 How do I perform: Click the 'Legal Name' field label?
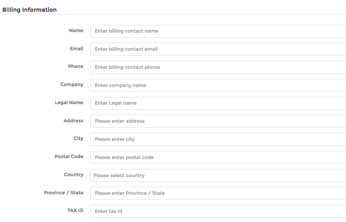[69, 102]
